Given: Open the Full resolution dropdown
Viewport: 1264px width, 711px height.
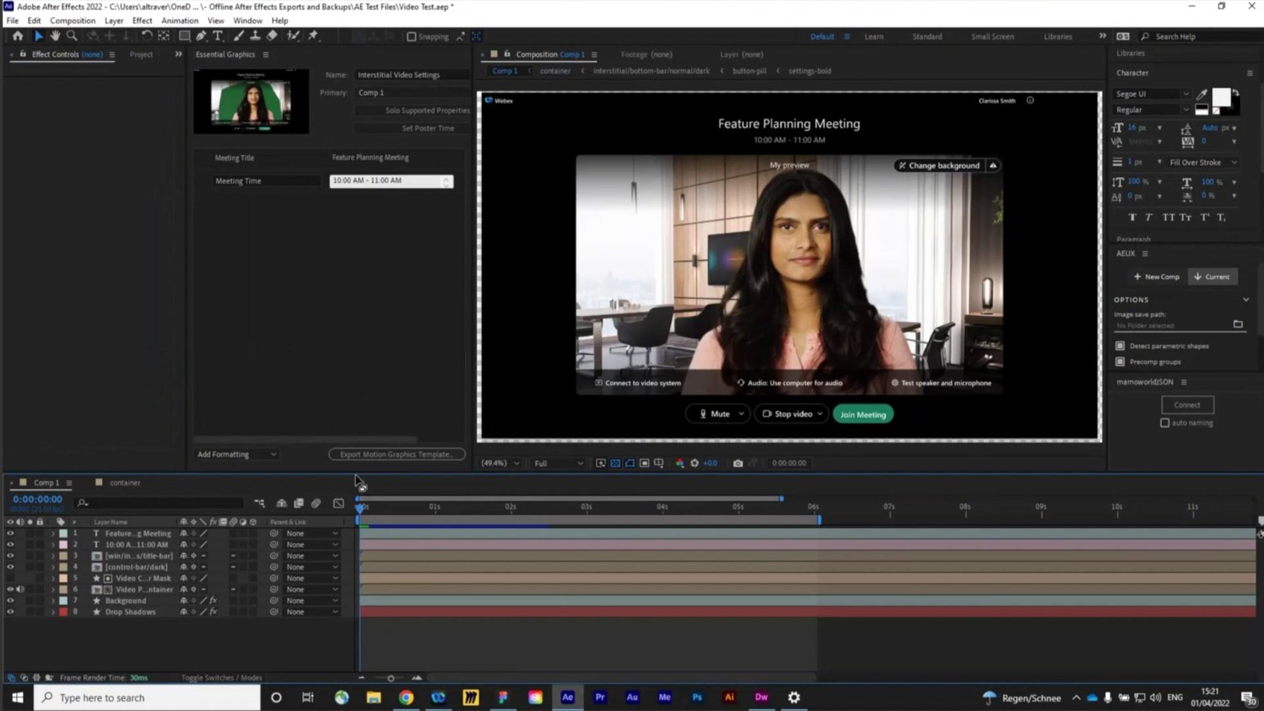Looking at the screenshot, I should pyautogui.click(x=558, y=463).
